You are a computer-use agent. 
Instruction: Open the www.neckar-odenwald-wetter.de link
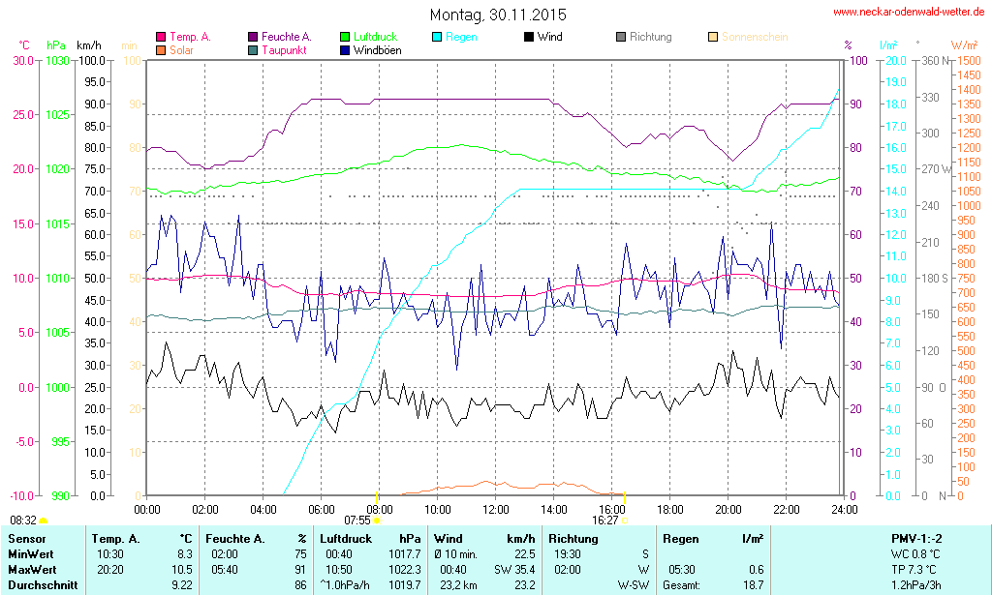(909, 12)
